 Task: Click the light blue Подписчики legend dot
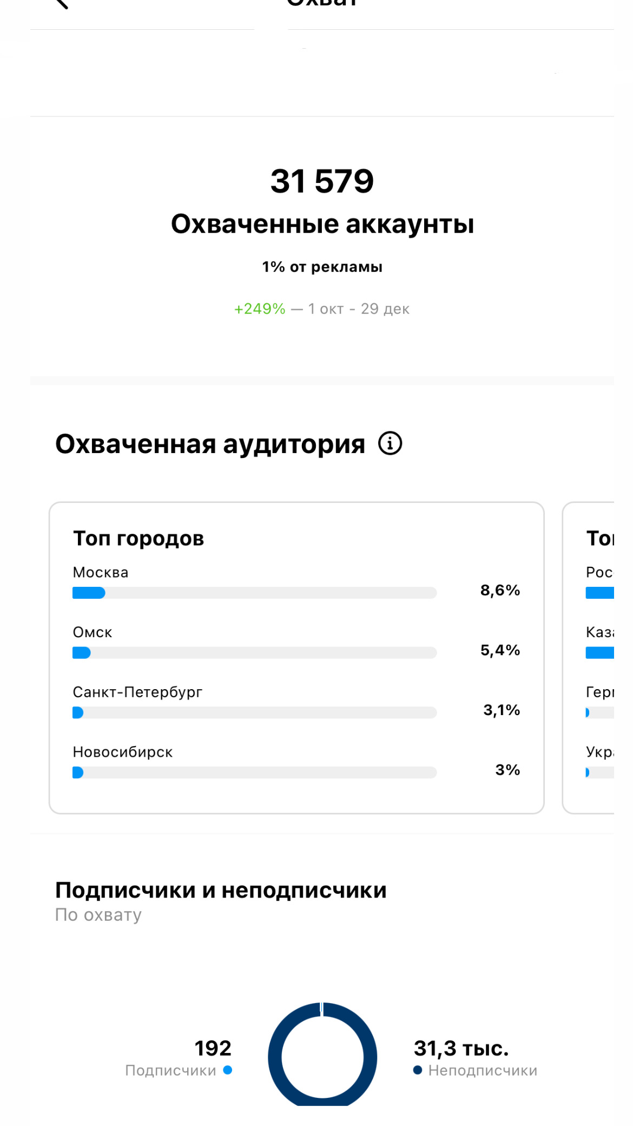[x=228, y=1070]
